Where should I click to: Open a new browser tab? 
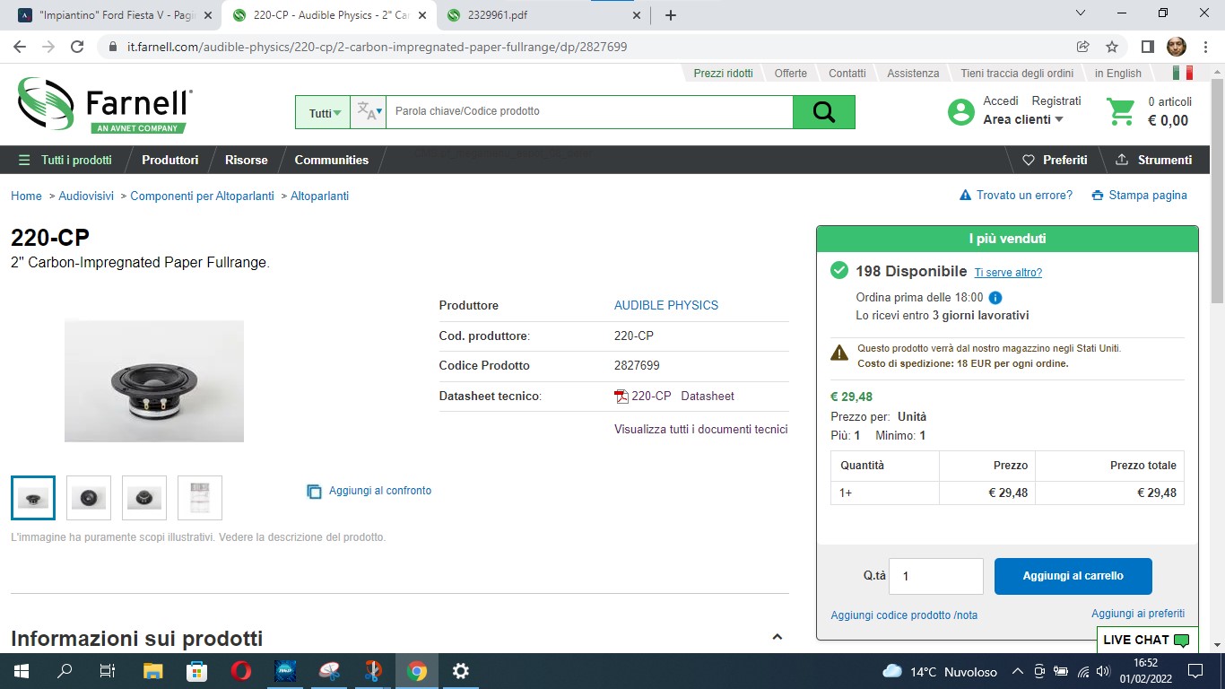click(670, 15)
